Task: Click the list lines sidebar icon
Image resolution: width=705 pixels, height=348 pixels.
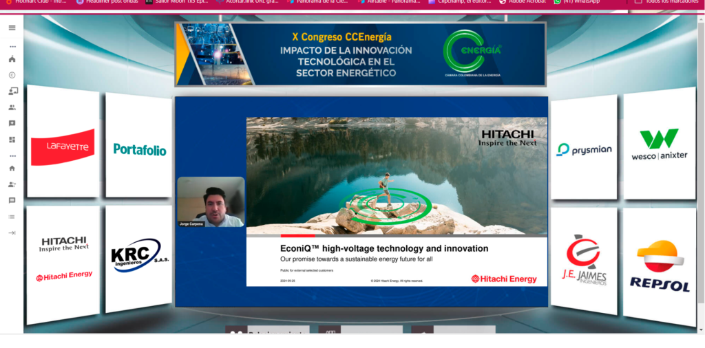Action: point(12,217)
